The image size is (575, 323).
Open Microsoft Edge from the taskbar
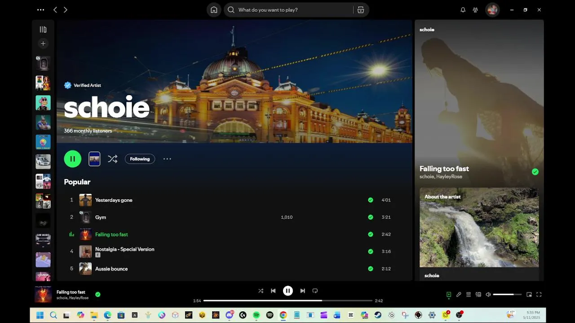point(108,315)
